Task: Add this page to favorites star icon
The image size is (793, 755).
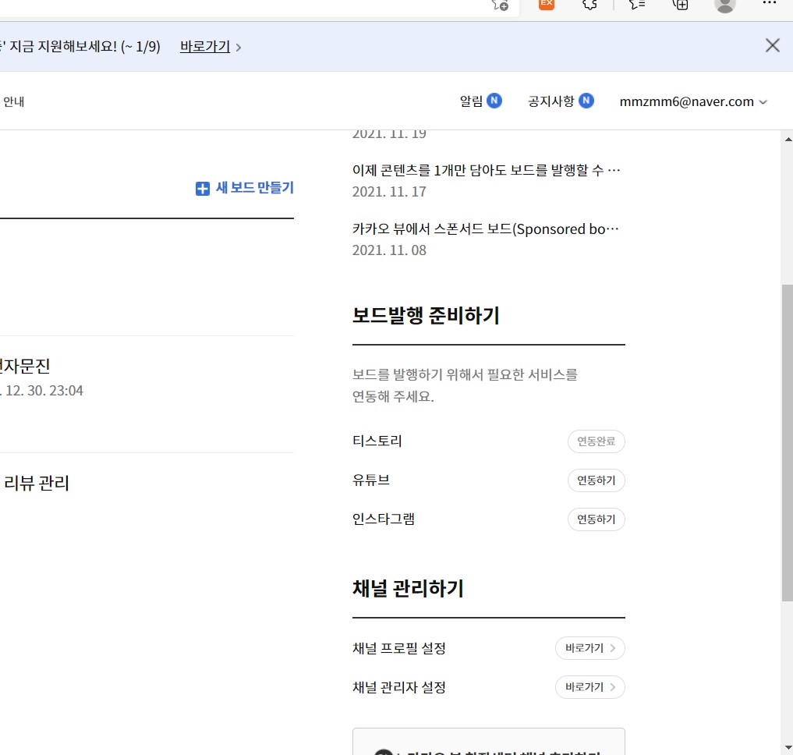Action: 500,5
